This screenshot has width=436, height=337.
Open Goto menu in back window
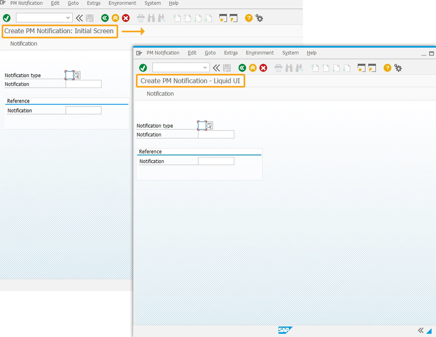pyautogui.click(x=73, y=3)
